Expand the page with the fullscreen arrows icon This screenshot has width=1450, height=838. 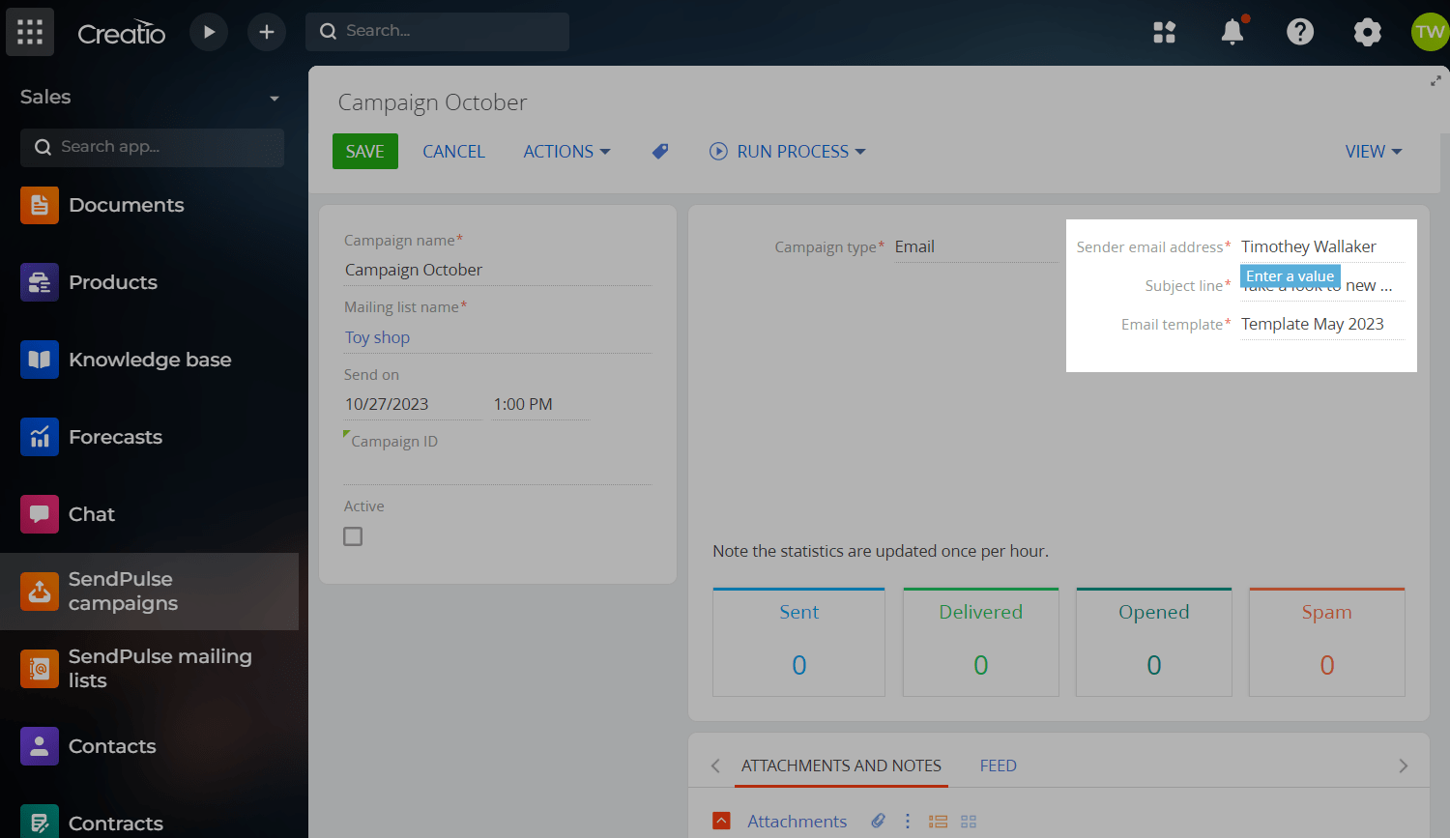(x=1435, y=81)
